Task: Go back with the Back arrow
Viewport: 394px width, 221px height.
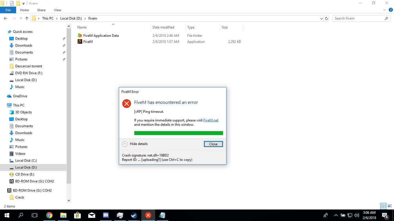Action: 5,18
